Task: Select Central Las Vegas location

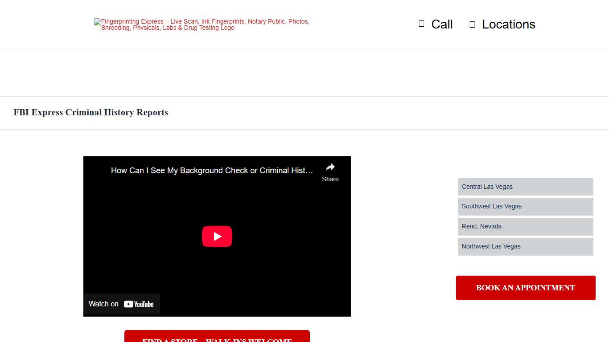Action: (x=525, y=187)
